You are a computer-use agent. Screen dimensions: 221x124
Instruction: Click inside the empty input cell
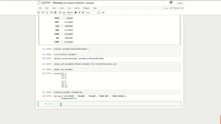[117, 104]
